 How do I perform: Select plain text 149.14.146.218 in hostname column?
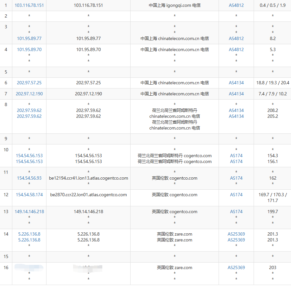point(88,212)
